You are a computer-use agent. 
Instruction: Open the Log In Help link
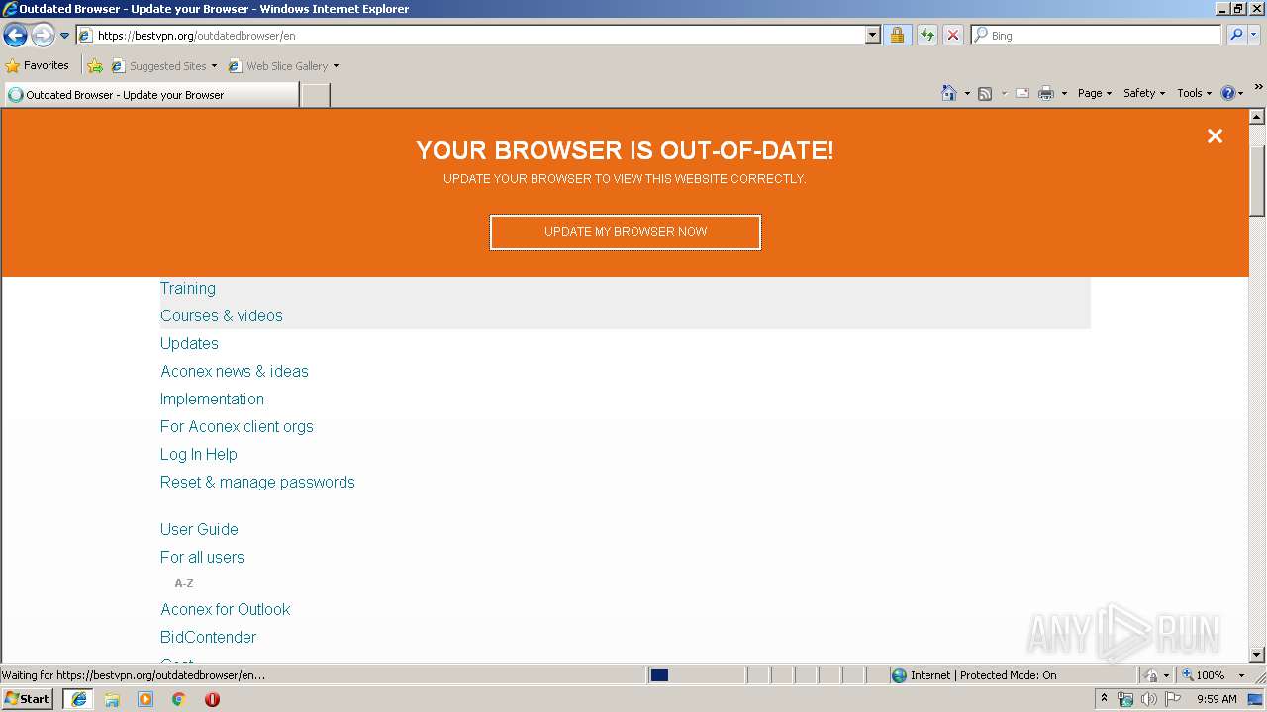(x=199, y=454)
